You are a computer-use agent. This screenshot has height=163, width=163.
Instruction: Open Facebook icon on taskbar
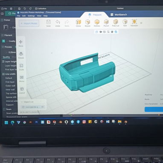pyautogui.click(x=78, y=122)
